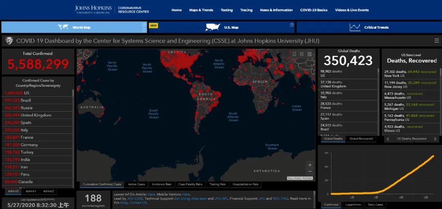Viewport: 442px width, 209px height.
Task: Click the help icon on U.S. Map
Action: coord(292,25)
